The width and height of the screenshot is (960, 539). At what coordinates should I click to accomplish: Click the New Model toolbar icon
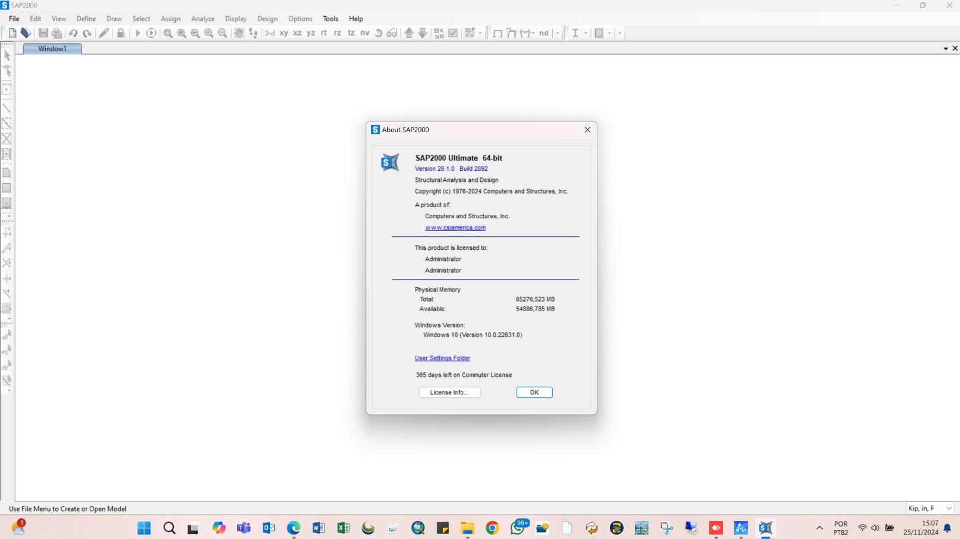click(x=12, y=33)
